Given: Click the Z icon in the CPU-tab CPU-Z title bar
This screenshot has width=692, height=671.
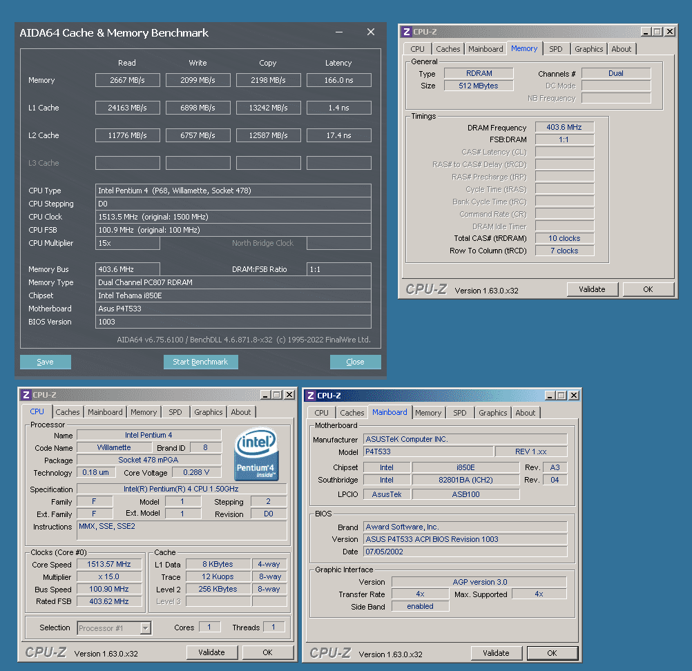Looking at the screenshot, I should 26,395.
